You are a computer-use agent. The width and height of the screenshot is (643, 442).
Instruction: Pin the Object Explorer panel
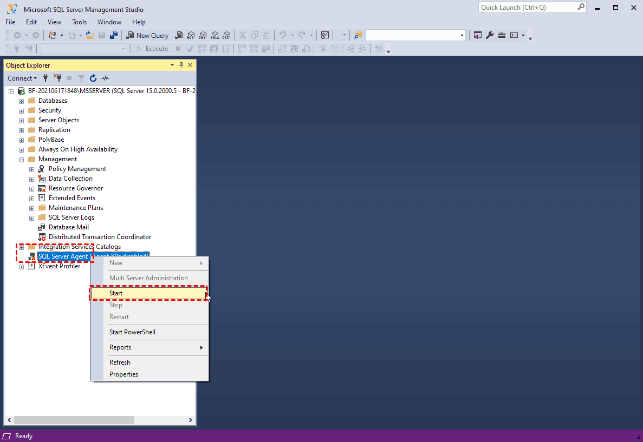tap(181, 65)
